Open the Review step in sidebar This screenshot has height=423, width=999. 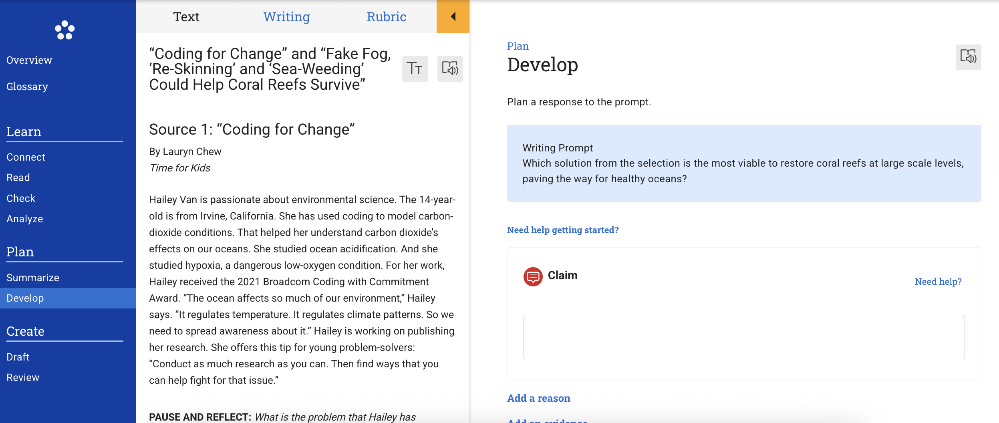[23, 377]
